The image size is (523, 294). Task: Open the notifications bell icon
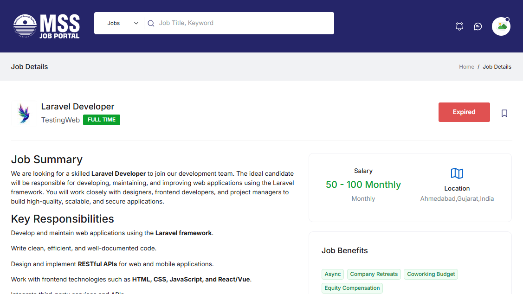pyautogui.click(x=459, y=26)
